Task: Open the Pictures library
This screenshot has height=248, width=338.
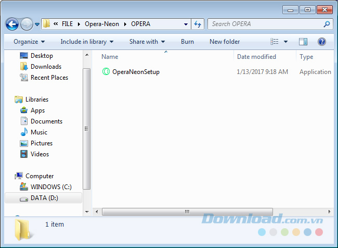Action: [42, 143]
